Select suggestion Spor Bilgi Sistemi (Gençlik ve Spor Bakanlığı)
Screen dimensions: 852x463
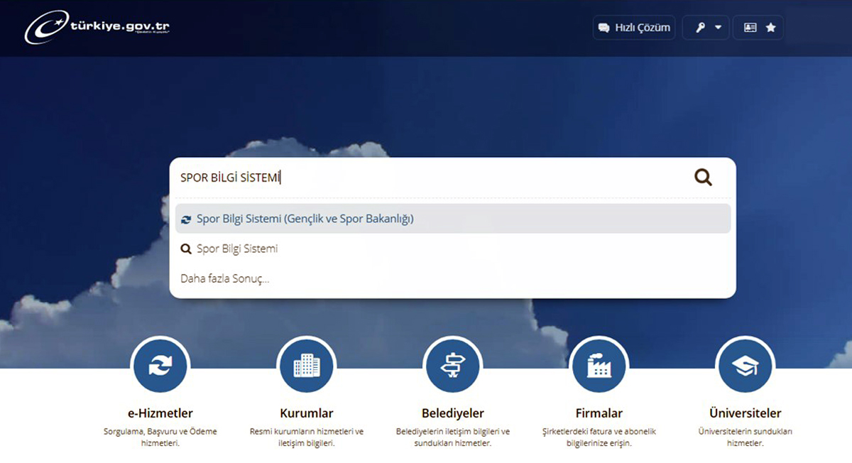click(x=453, y=219)
